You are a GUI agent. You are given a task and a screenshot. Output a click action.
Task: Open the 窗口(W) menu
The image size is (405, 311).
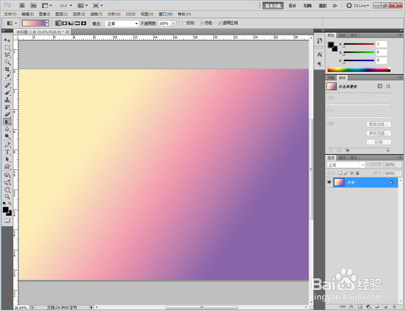click(166, 14)
